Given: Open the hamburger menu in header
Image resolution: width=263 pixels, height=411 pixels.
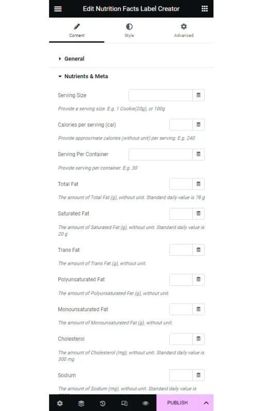Looking at the screenshot, I should [x=58, y=9].
